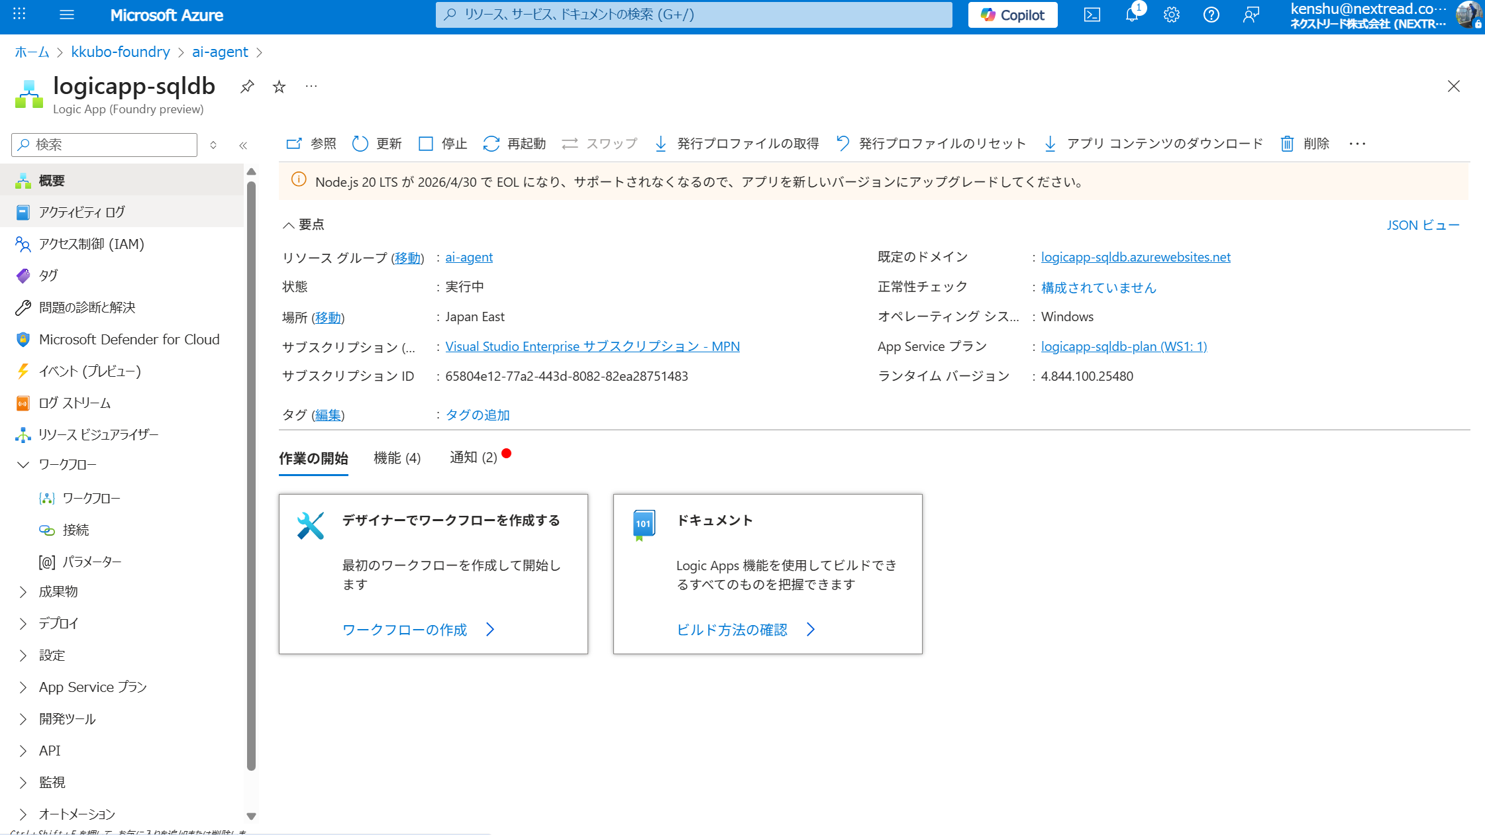Viewport: 1485px width, 835px height.
Task: Collapse the 要点 essentials section
Action: click(289, 225)
